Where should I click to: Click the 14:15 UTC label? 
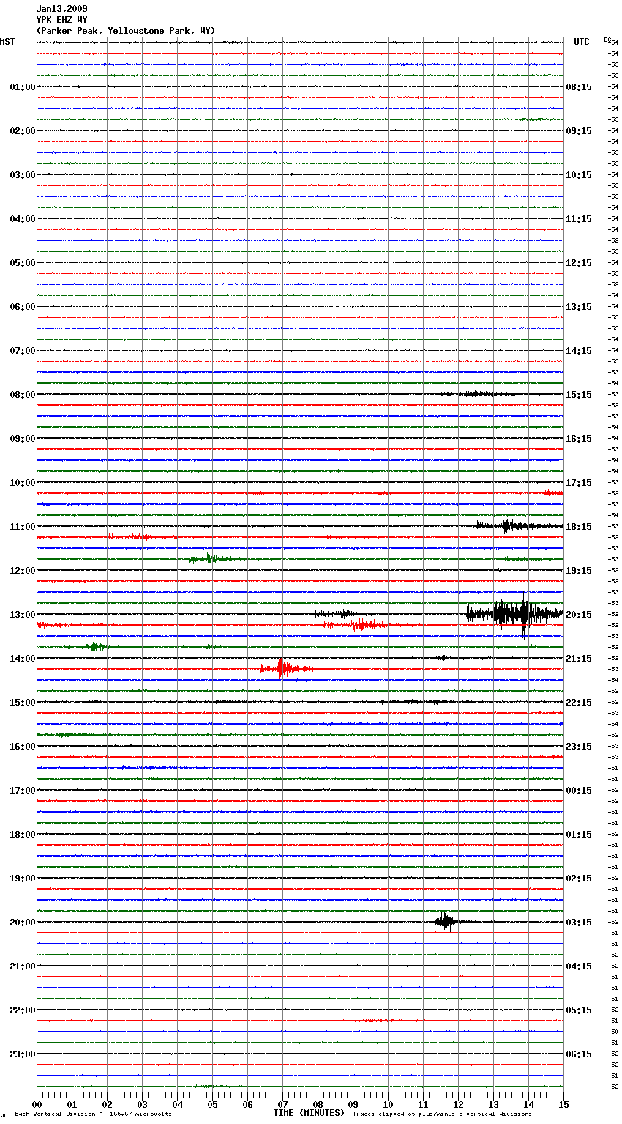coord(579,351)
